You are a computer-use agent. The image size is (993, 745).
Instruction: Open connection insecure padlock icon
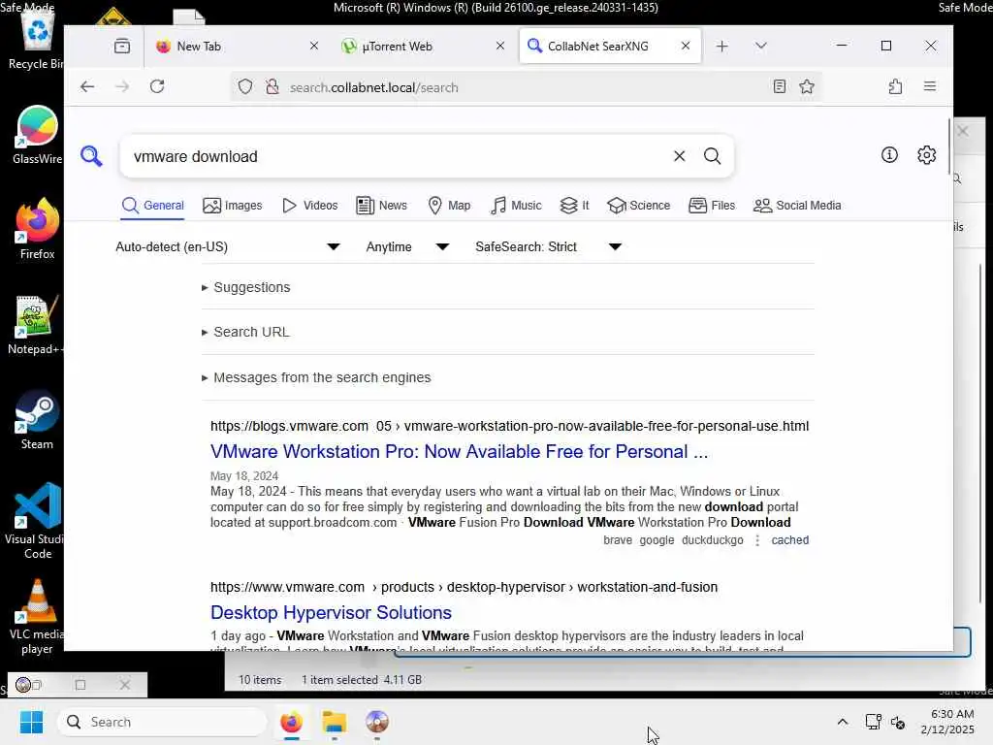272,86
